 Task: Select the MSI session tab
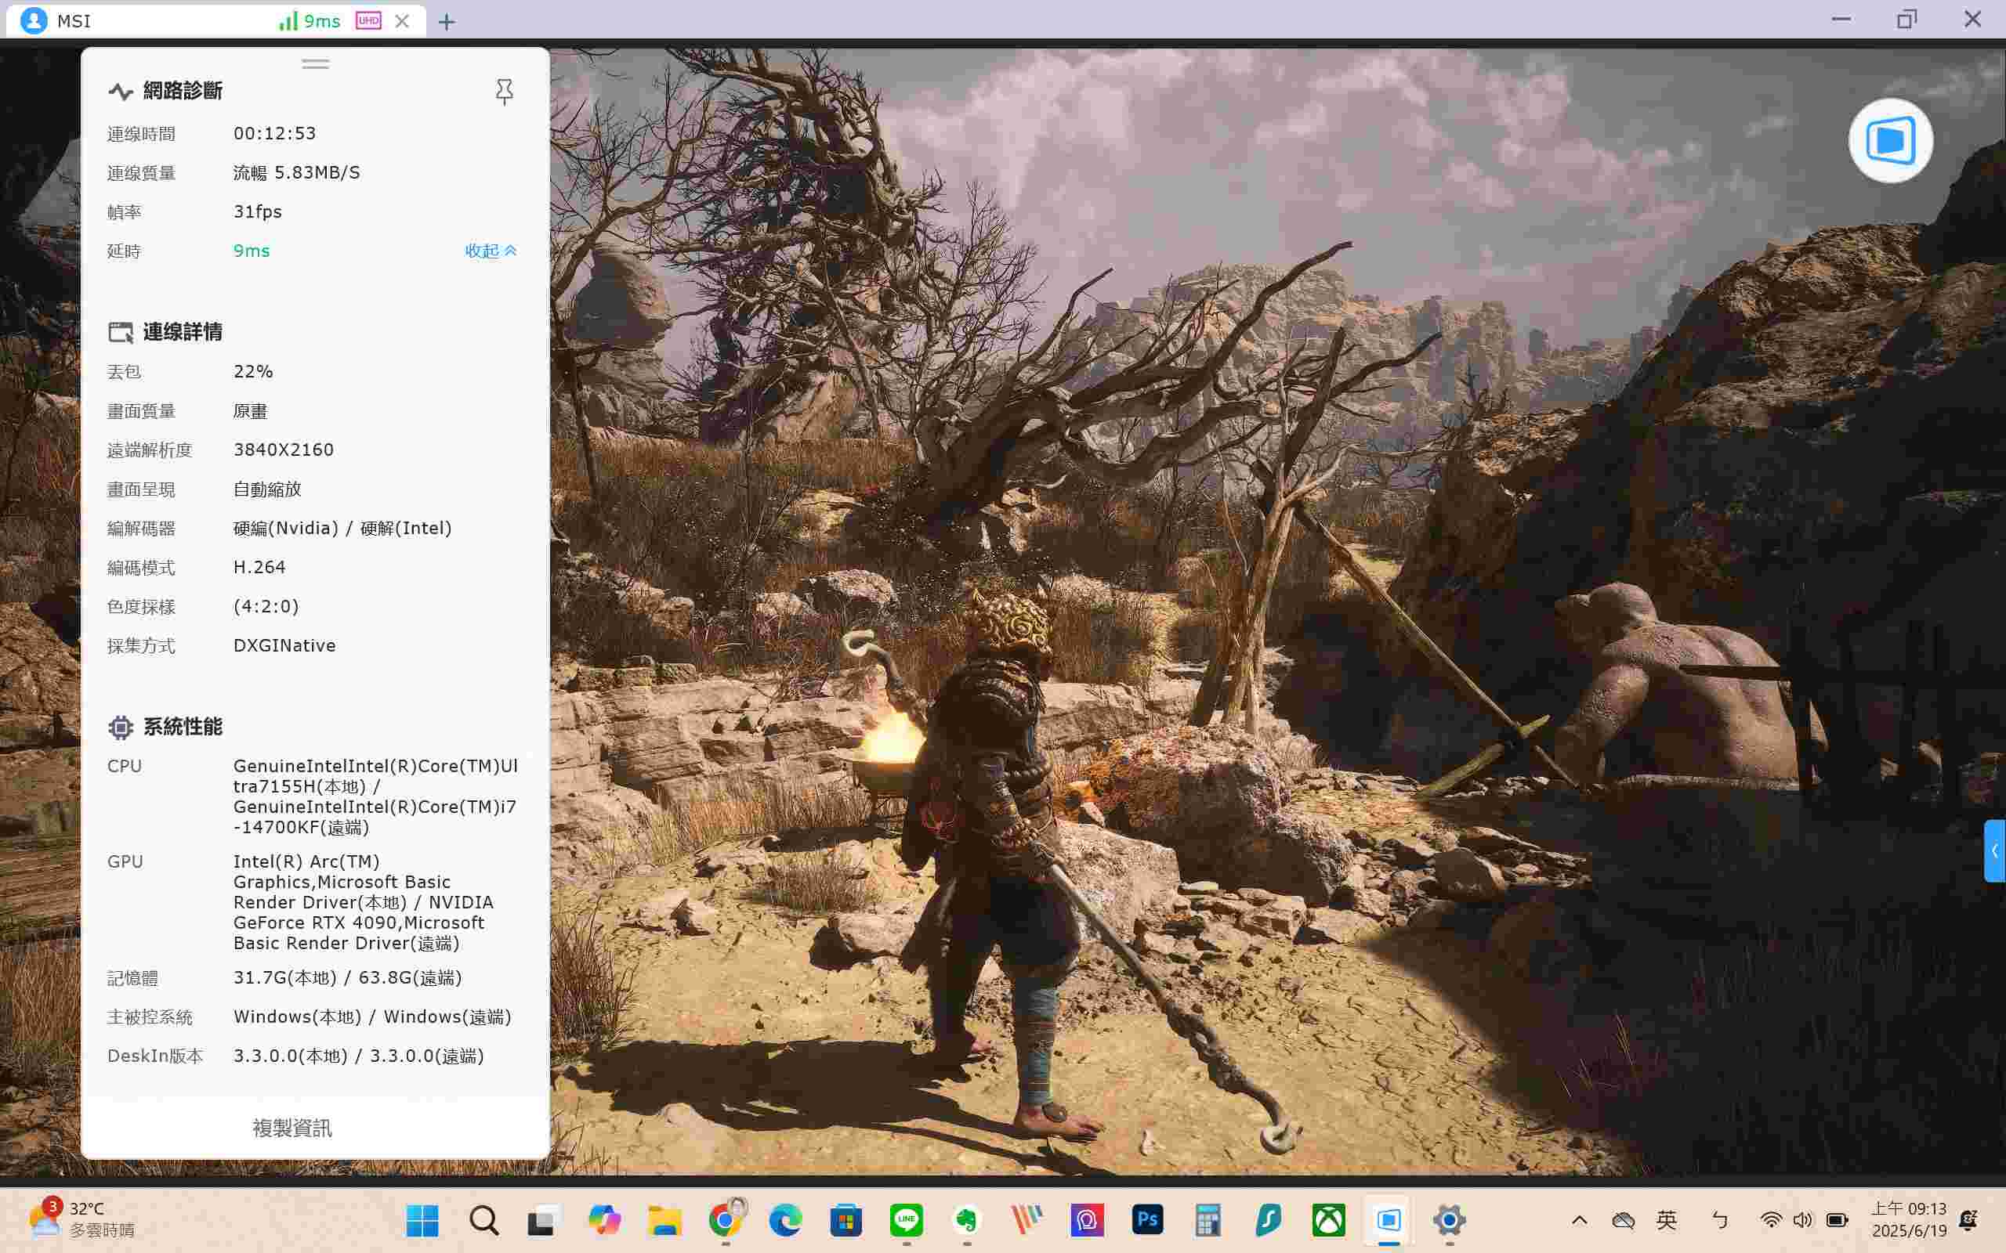tap(215, 20)
